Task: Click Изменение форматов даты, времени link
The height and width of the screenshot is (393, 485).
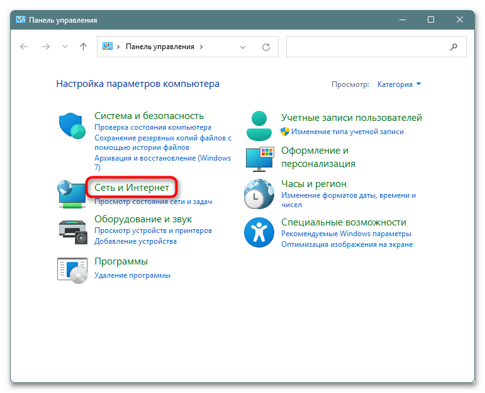Action: (x=348, y=200)
